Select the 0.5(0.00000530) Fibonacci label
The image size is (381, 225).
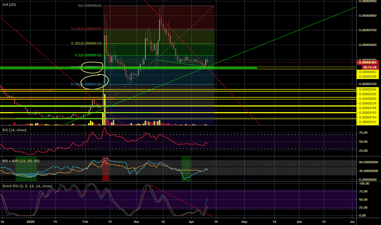point(88,55)
